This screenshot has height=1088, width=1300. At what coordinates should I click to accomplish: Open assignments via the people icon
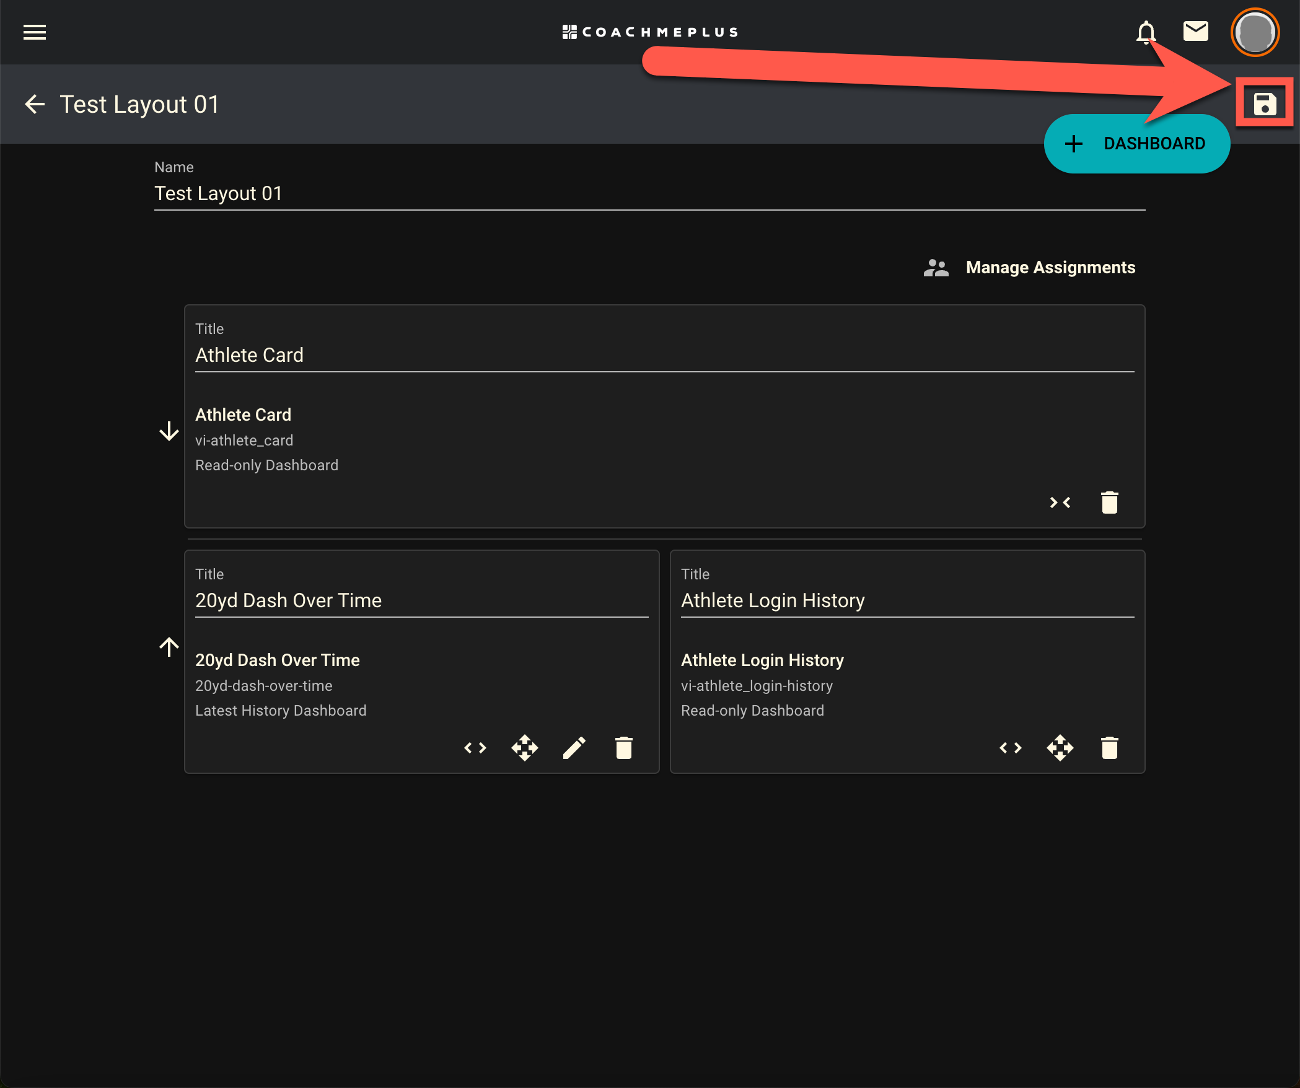(936, 268)
